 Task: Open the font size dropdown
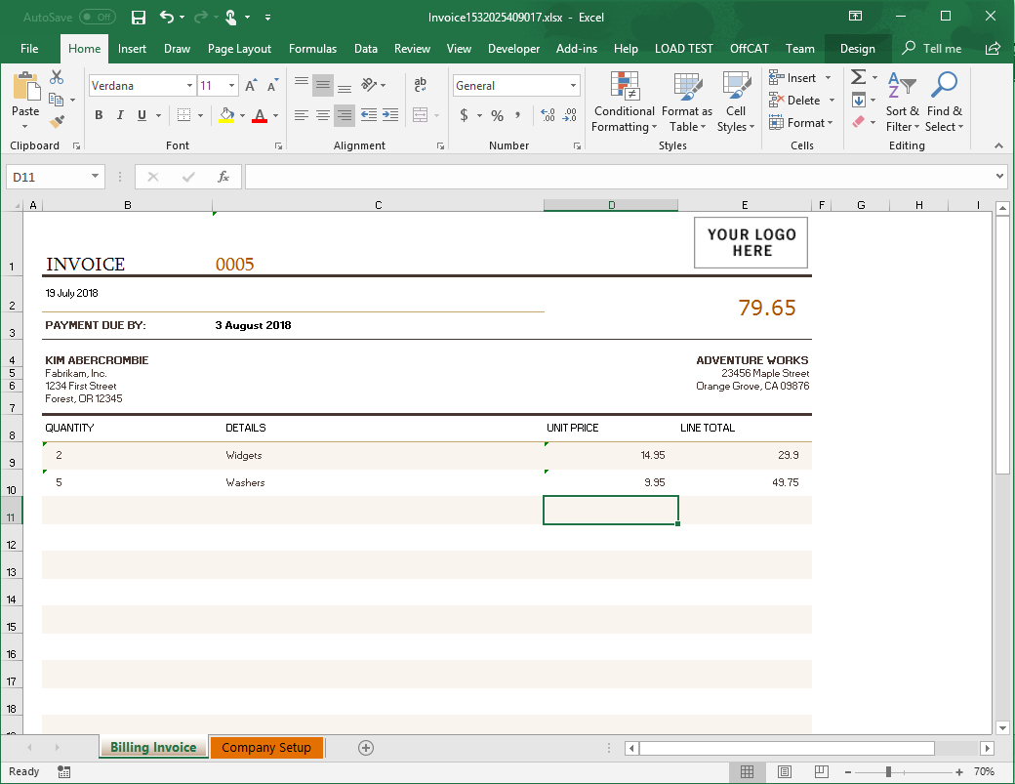230,85
